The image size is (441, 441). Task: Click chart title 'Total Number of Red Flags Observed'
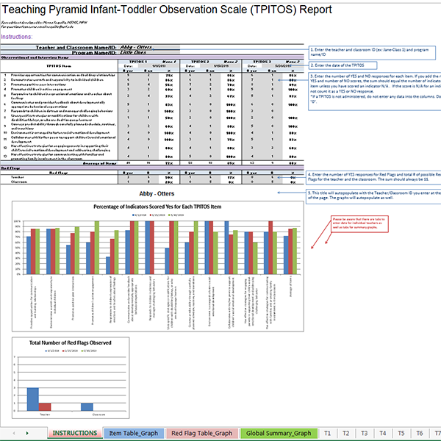tap(71, 343)
